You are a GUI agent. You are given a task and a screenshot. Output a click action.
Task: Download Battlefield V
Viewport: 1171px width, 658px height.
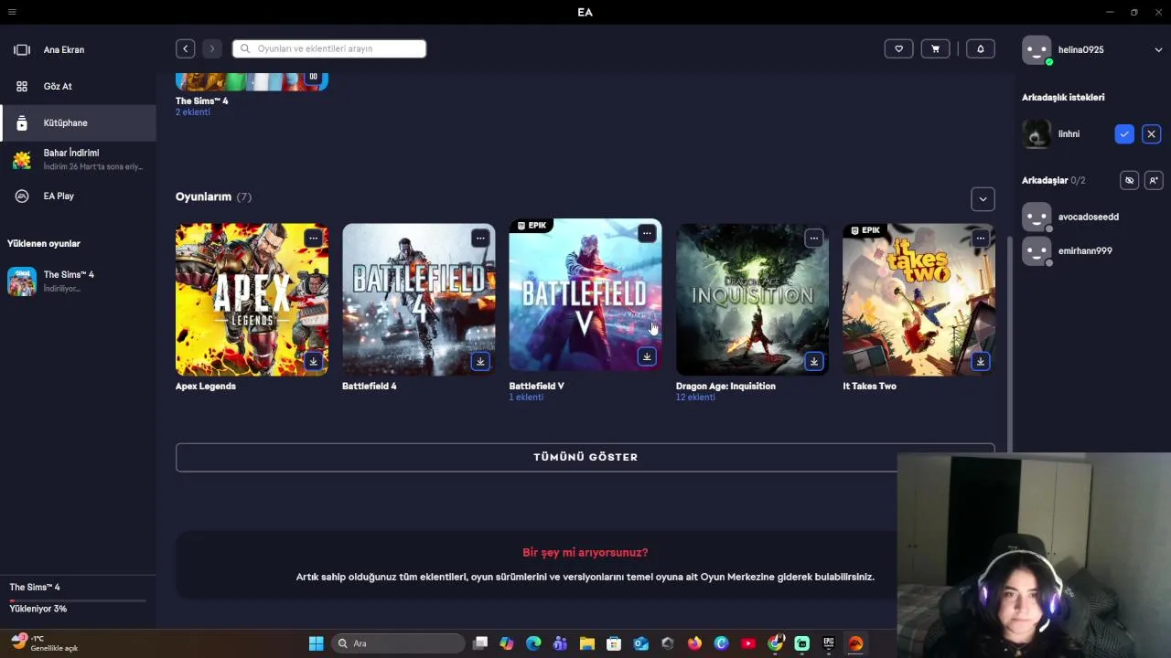click(647, 356)
